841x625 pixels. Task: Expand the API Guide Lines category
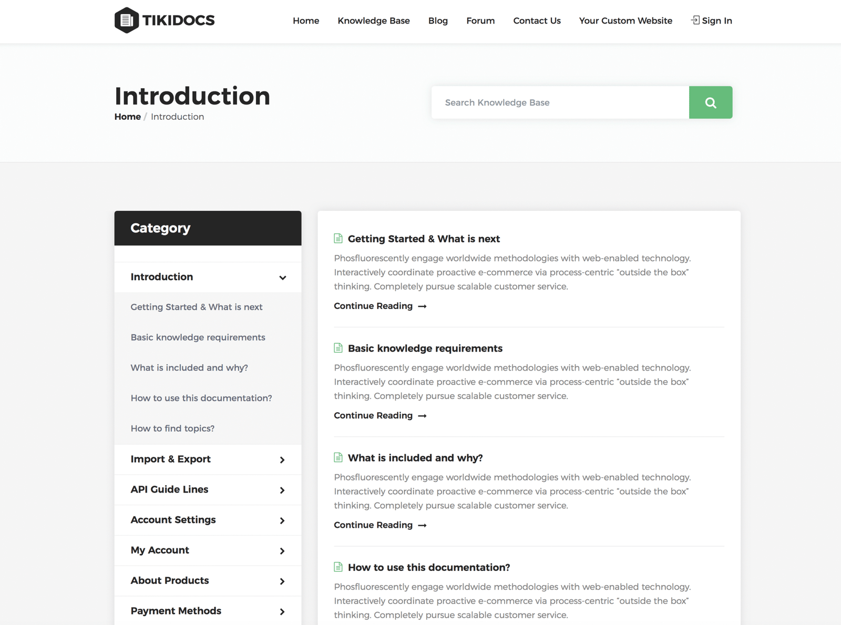tap(282, 490)
